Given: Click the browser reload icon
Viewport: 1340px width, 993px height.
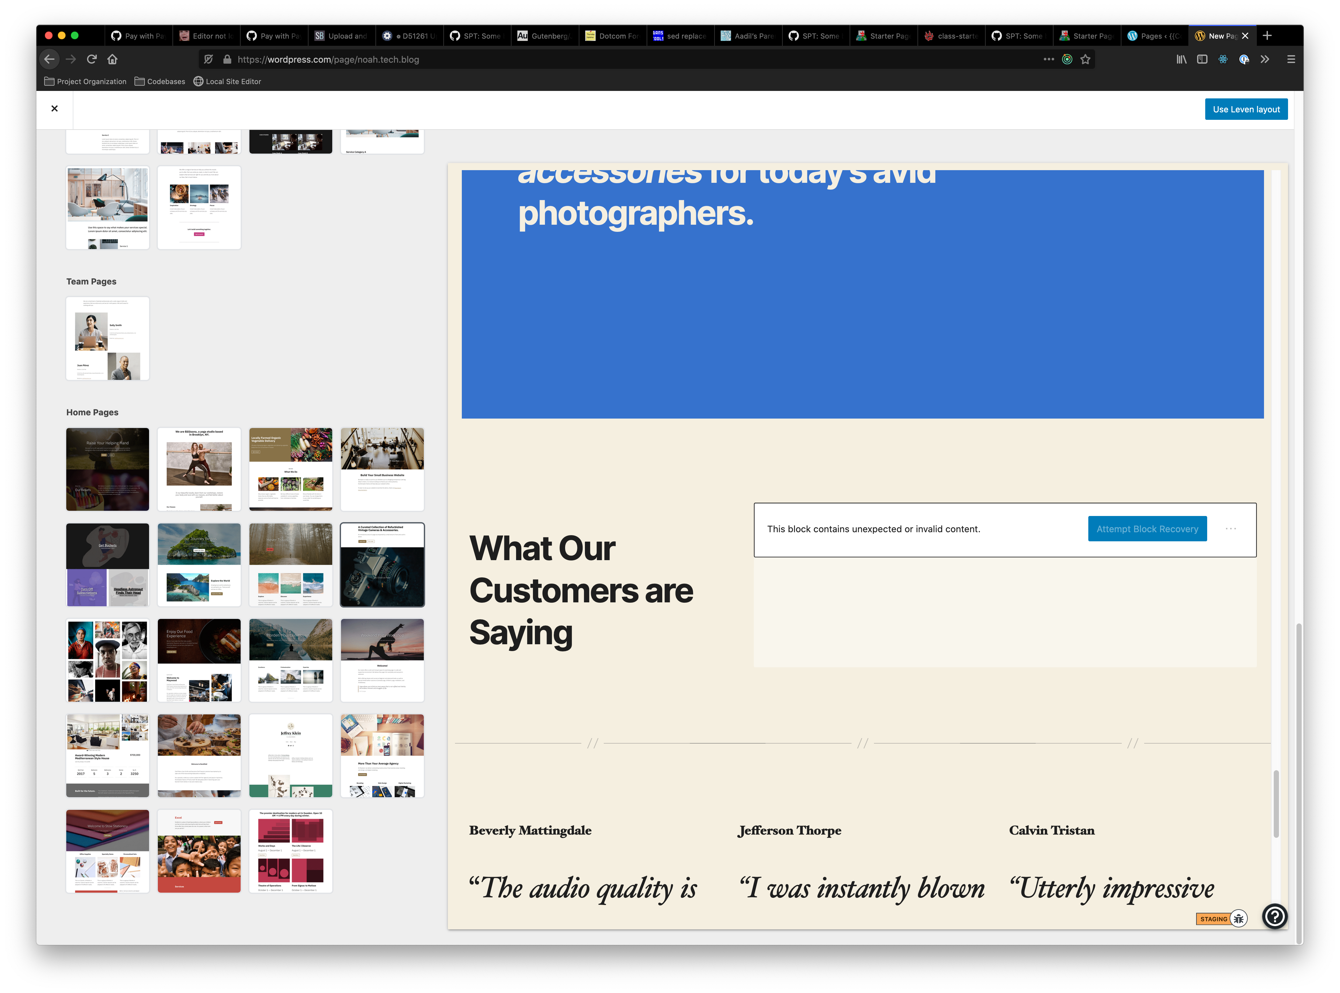Looking at the screenshot, I should click(91, 59).
